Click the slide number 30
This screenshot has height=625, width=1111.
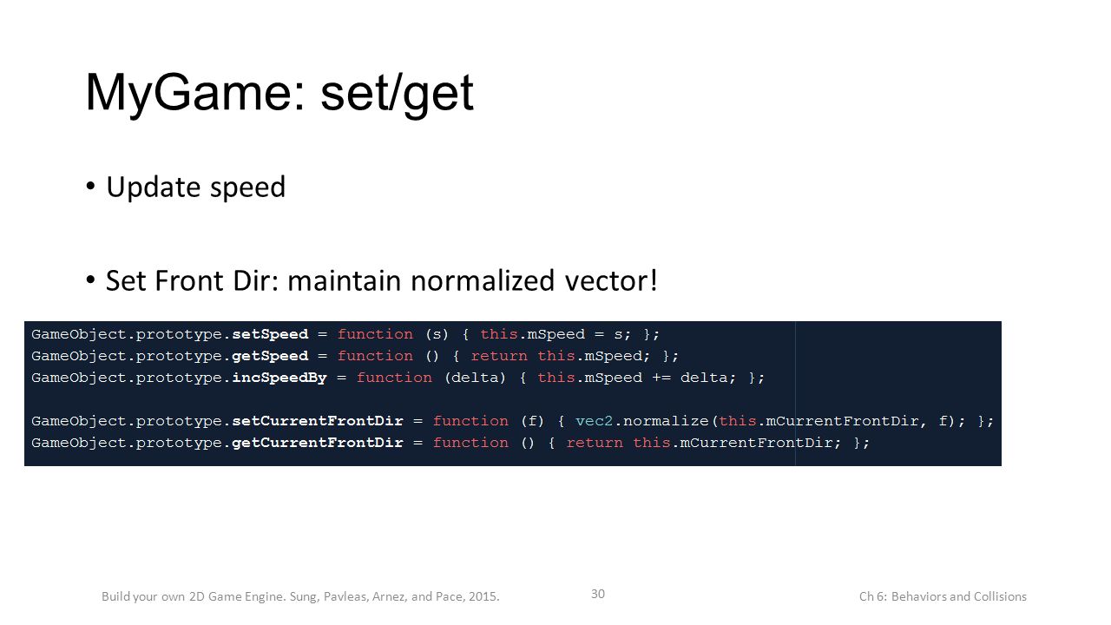coord(598,594)
